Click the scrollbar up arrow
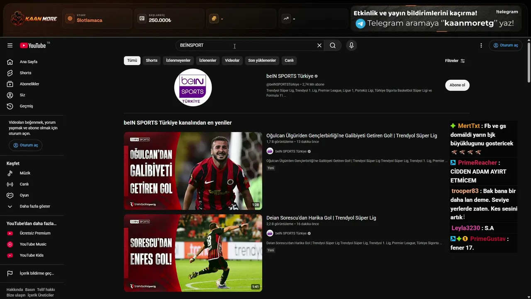The image size is (531, 299). (529, 40)
